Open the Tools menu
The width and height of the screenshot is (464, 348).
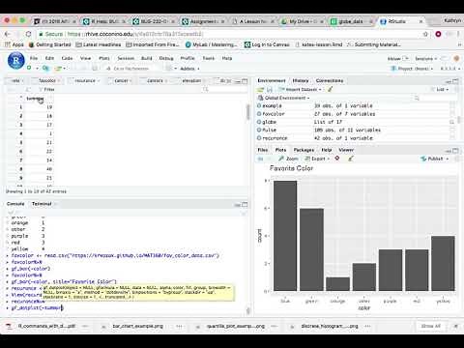tap(209, 58)
